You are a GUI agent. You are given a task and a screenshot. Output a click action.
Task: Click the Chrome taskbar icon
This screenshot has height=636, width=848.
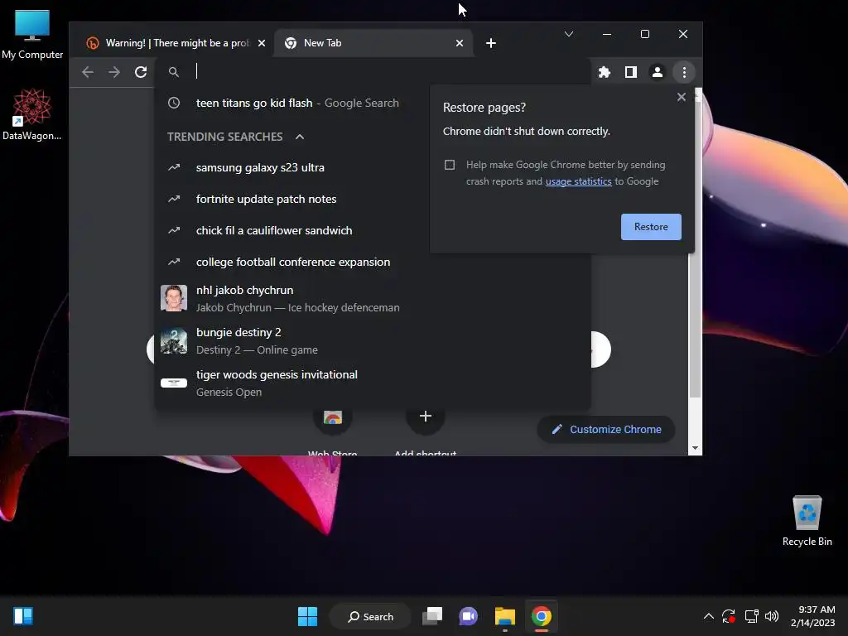click(x=541, y=616)
